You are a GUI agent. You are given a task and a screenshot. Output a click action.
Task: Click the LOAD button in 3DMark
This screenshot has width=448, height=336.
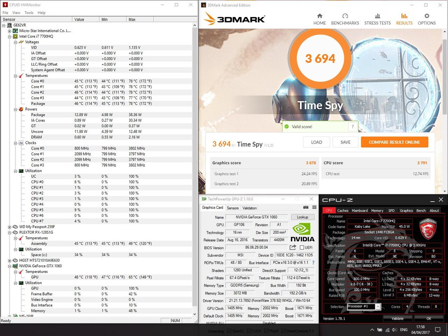316,142
